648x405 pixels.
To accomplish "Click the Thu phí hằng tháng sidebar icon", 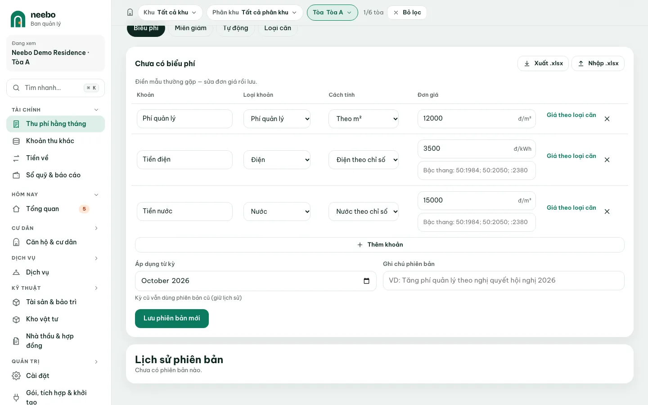I will (16, 124).
